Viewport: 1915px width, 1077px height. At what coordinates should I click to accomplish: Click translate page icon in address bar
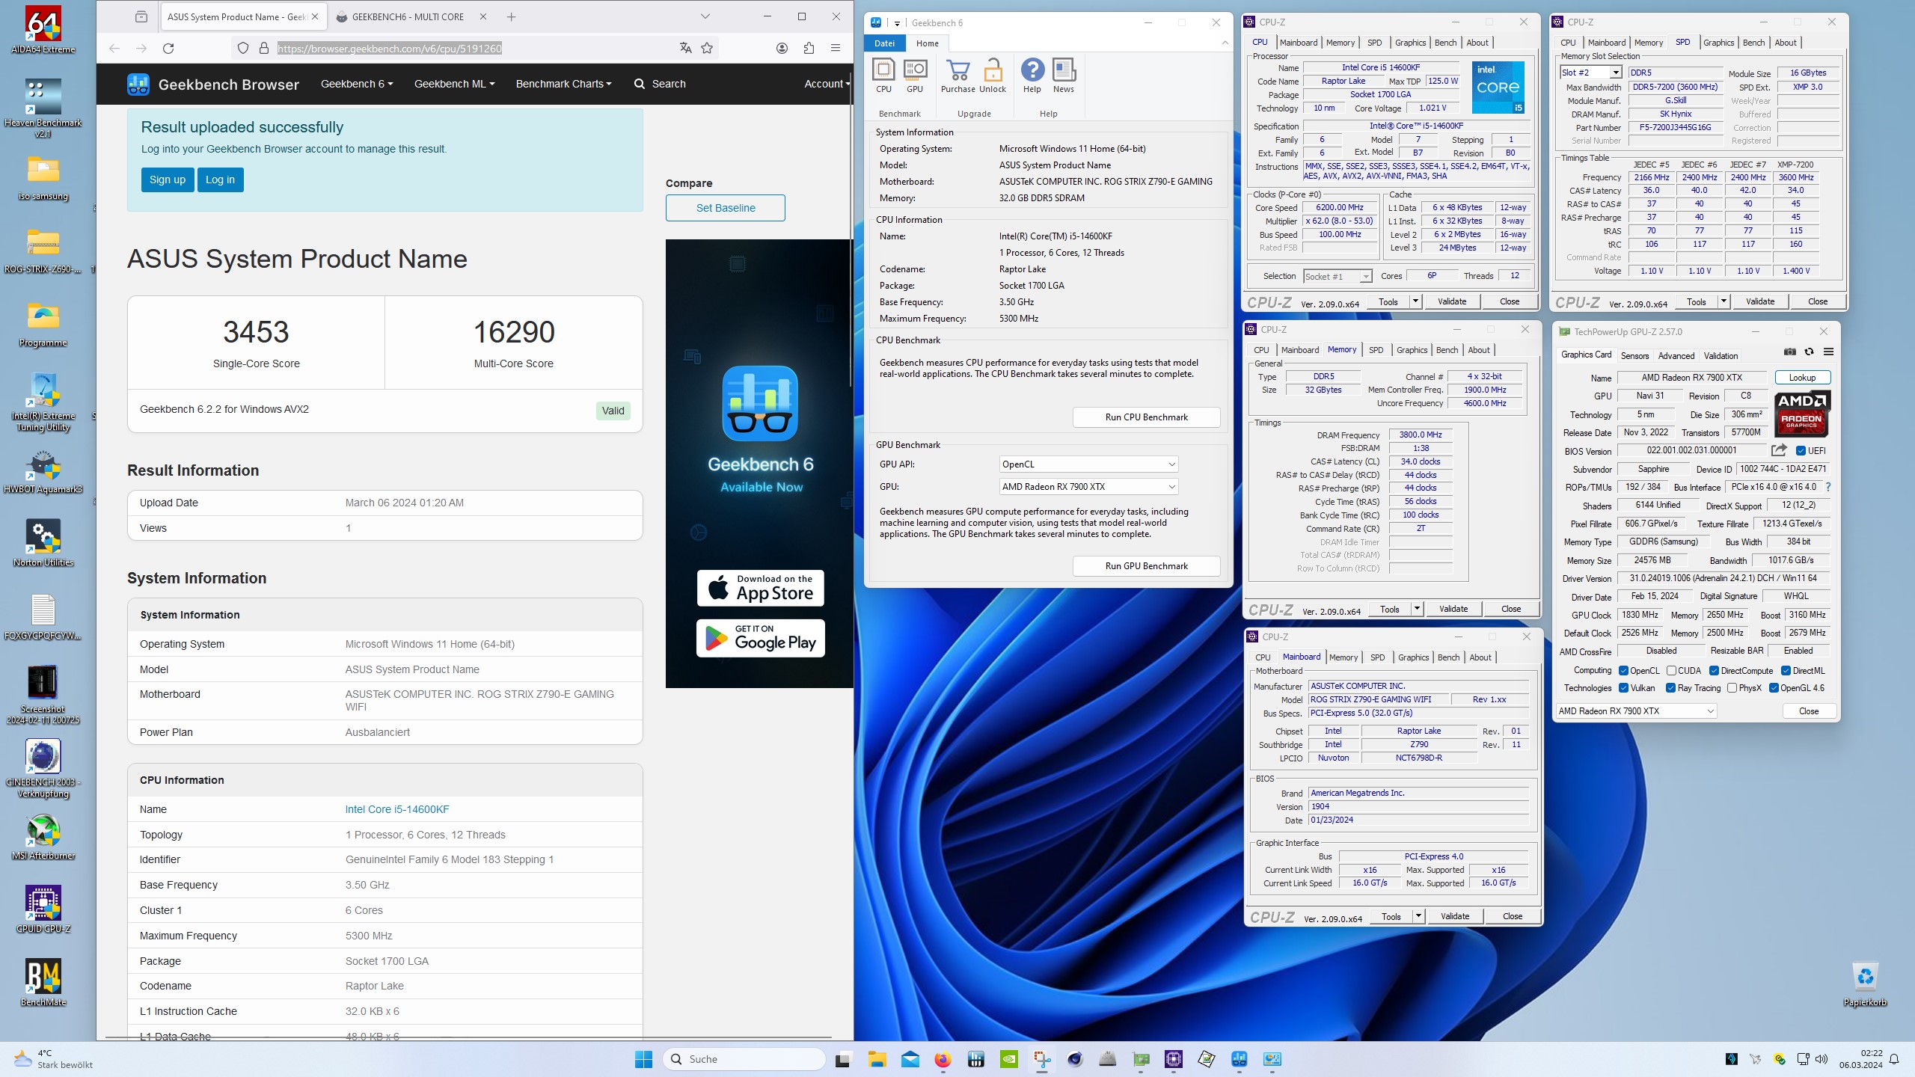(x=685, y=49)
